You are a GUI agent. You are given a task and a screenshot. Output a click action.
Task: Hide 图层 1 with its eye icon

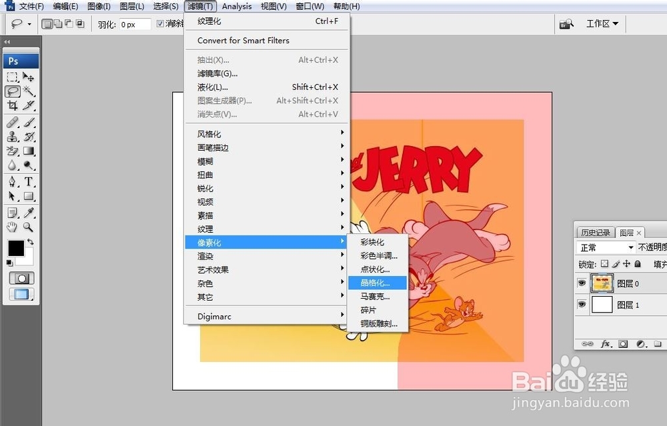pyautogui.click(x=582, y=305)
